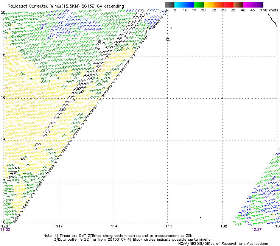280x246 pixels.
Task: Click the longitude label '-111'
Action: pos(167,226)
